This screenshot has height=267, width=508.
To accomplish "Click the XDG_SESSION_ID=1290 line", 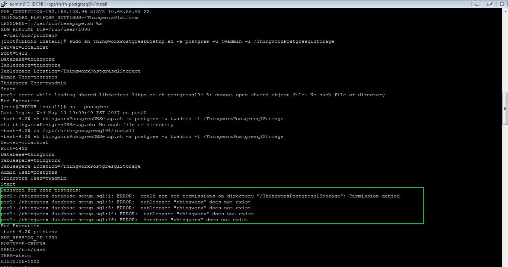I will coord(29,238).
